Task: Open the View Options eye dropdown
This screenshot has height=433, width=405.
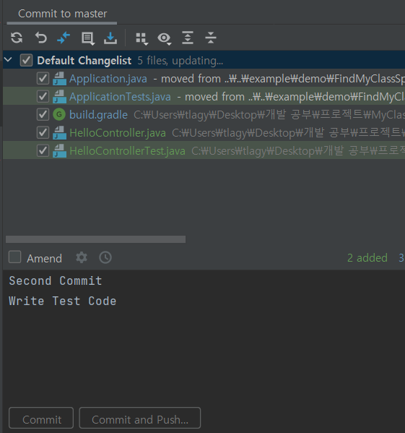Action: [x=165, y=38]
